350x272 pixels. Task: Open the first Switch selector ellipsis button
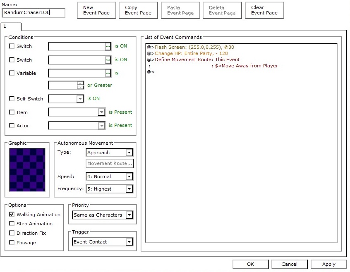point(108,46)
